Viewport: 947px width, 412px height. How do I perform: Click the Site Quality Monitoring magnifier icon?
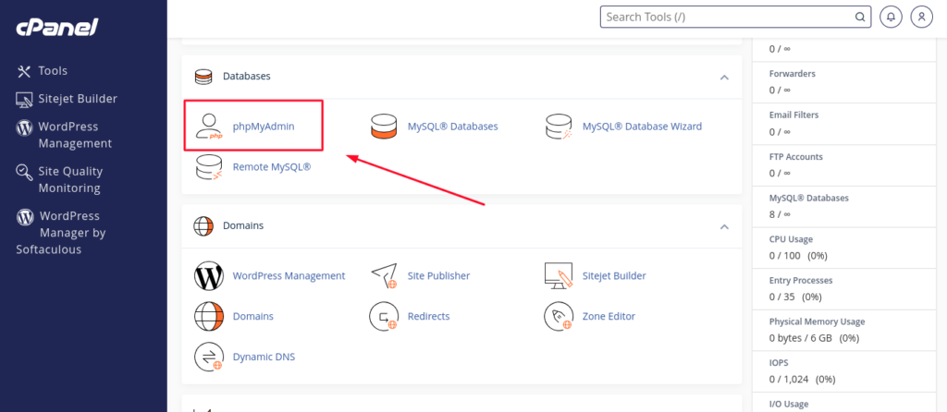pos(23,173)
